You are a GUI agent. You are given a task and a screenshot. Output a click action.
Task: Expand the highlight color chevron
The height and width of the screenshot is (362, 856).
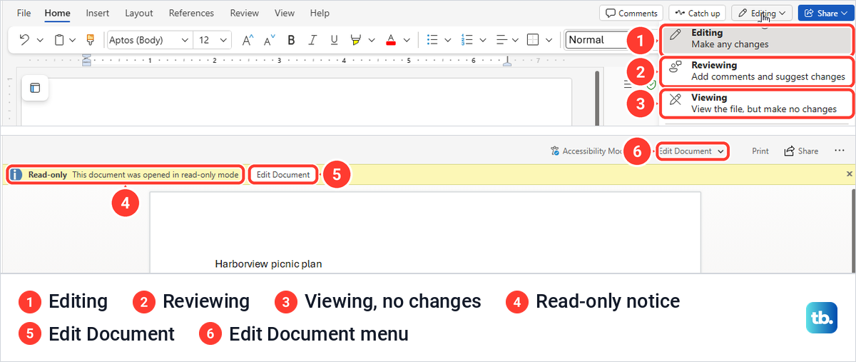point(372,40)
